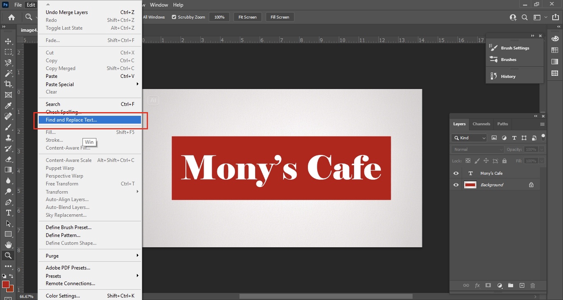Select the Move tool

coord(8,41)
